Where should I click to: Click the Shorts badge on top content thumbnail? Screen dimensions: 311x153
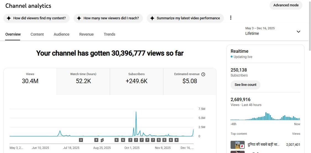click(242, 146)
